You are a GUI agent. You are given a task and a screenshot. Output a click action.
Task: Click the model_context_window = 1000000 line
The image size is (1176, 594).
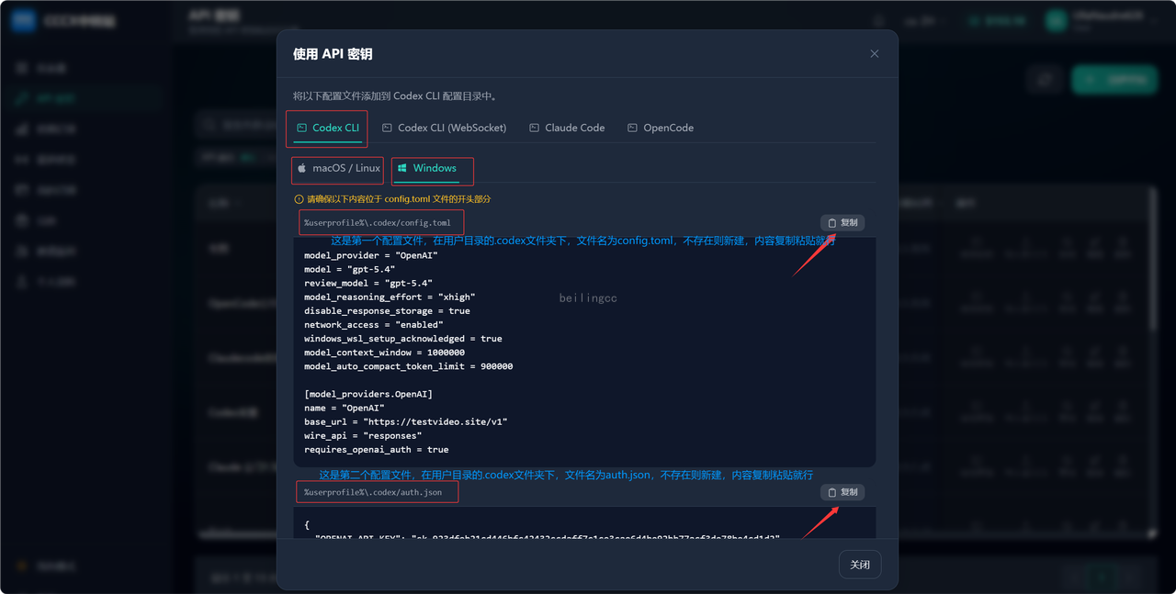384,353
